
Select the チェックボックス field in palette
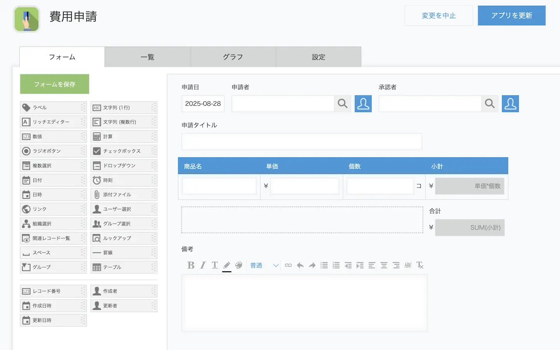point(124,151)
